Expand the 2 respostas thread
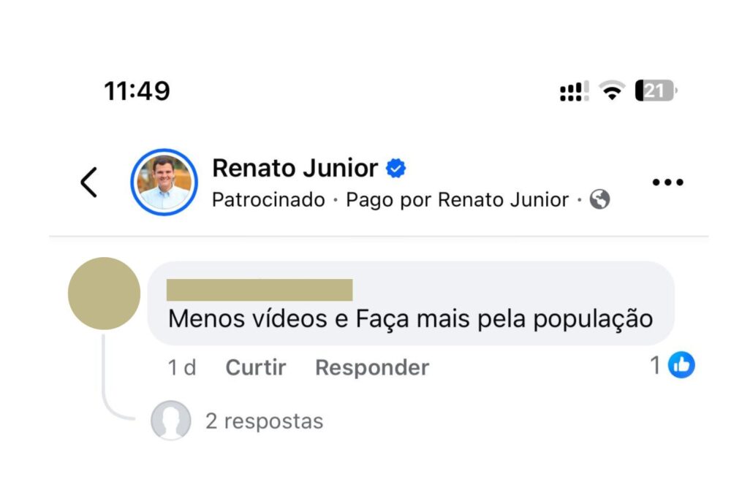This screenshot has width=731, height=487. [x=264, y=421]
